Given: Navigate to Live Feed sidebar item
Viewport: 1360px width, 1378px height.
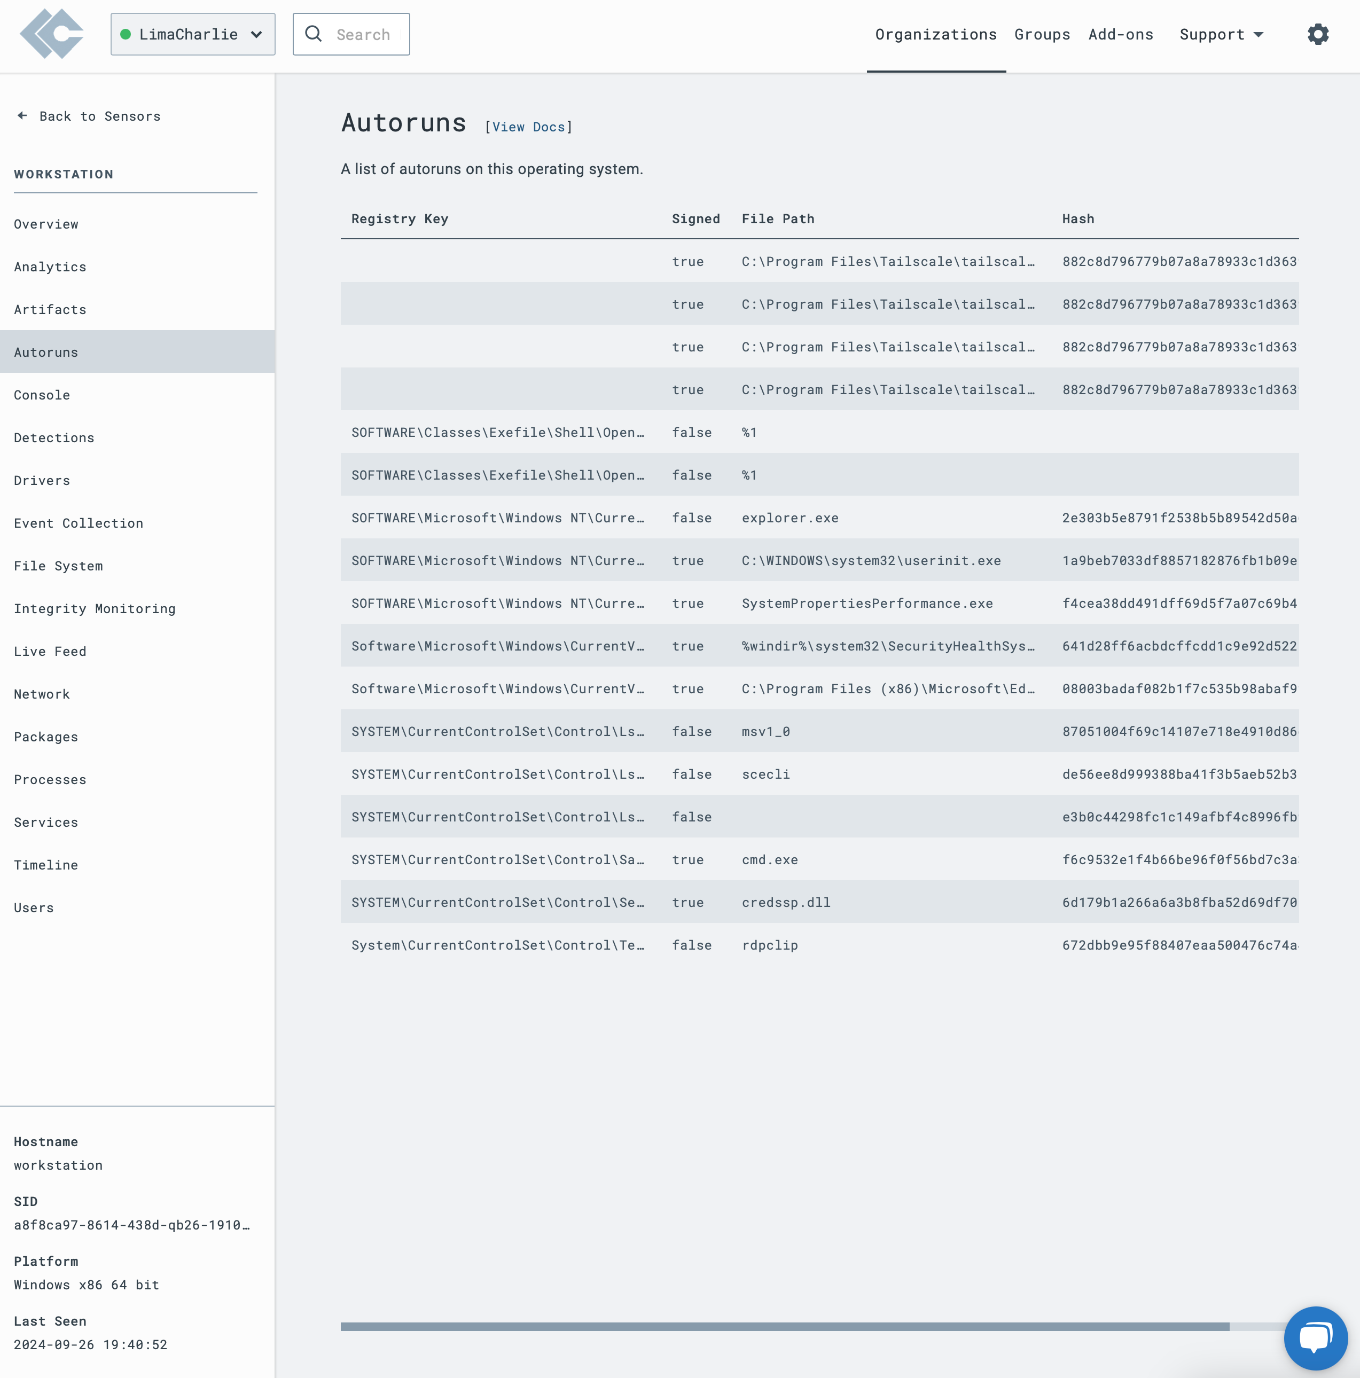Looking at the screenshot, I should (x=50, y=650).
